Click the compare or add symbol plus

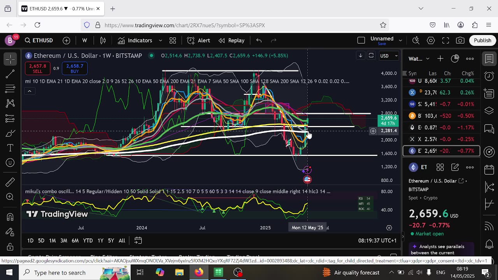[x=67, y=40]
